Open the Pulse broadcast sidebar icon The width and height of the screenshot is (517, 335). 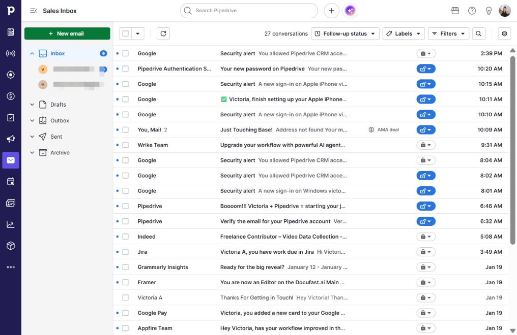point(11,53)
